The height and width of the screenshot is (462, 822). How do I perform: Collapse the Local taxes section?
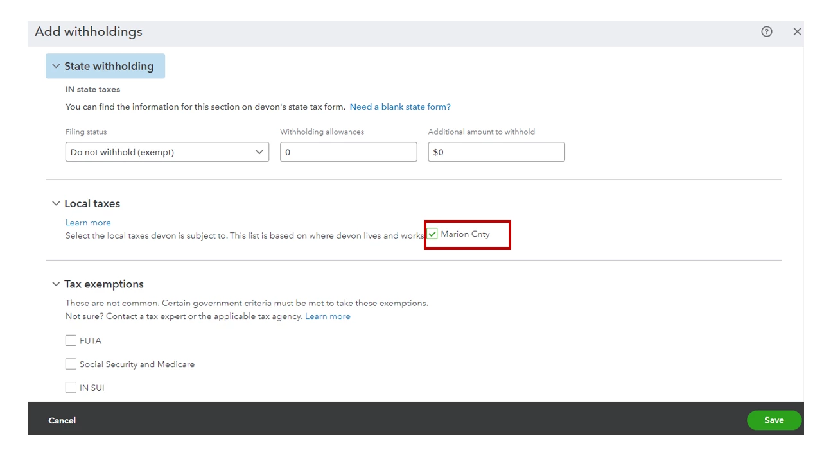pos(56,203)
